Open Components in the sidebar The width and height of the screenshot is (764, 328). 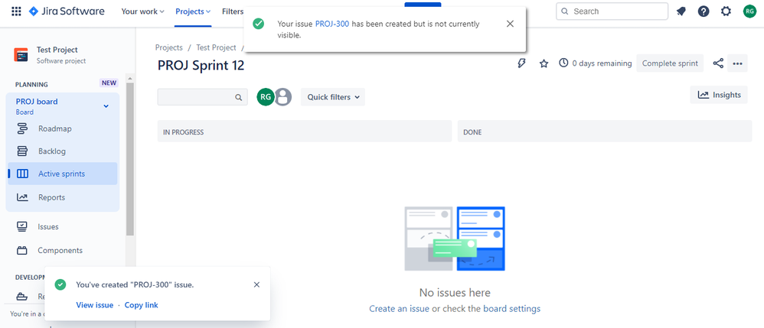62,251
